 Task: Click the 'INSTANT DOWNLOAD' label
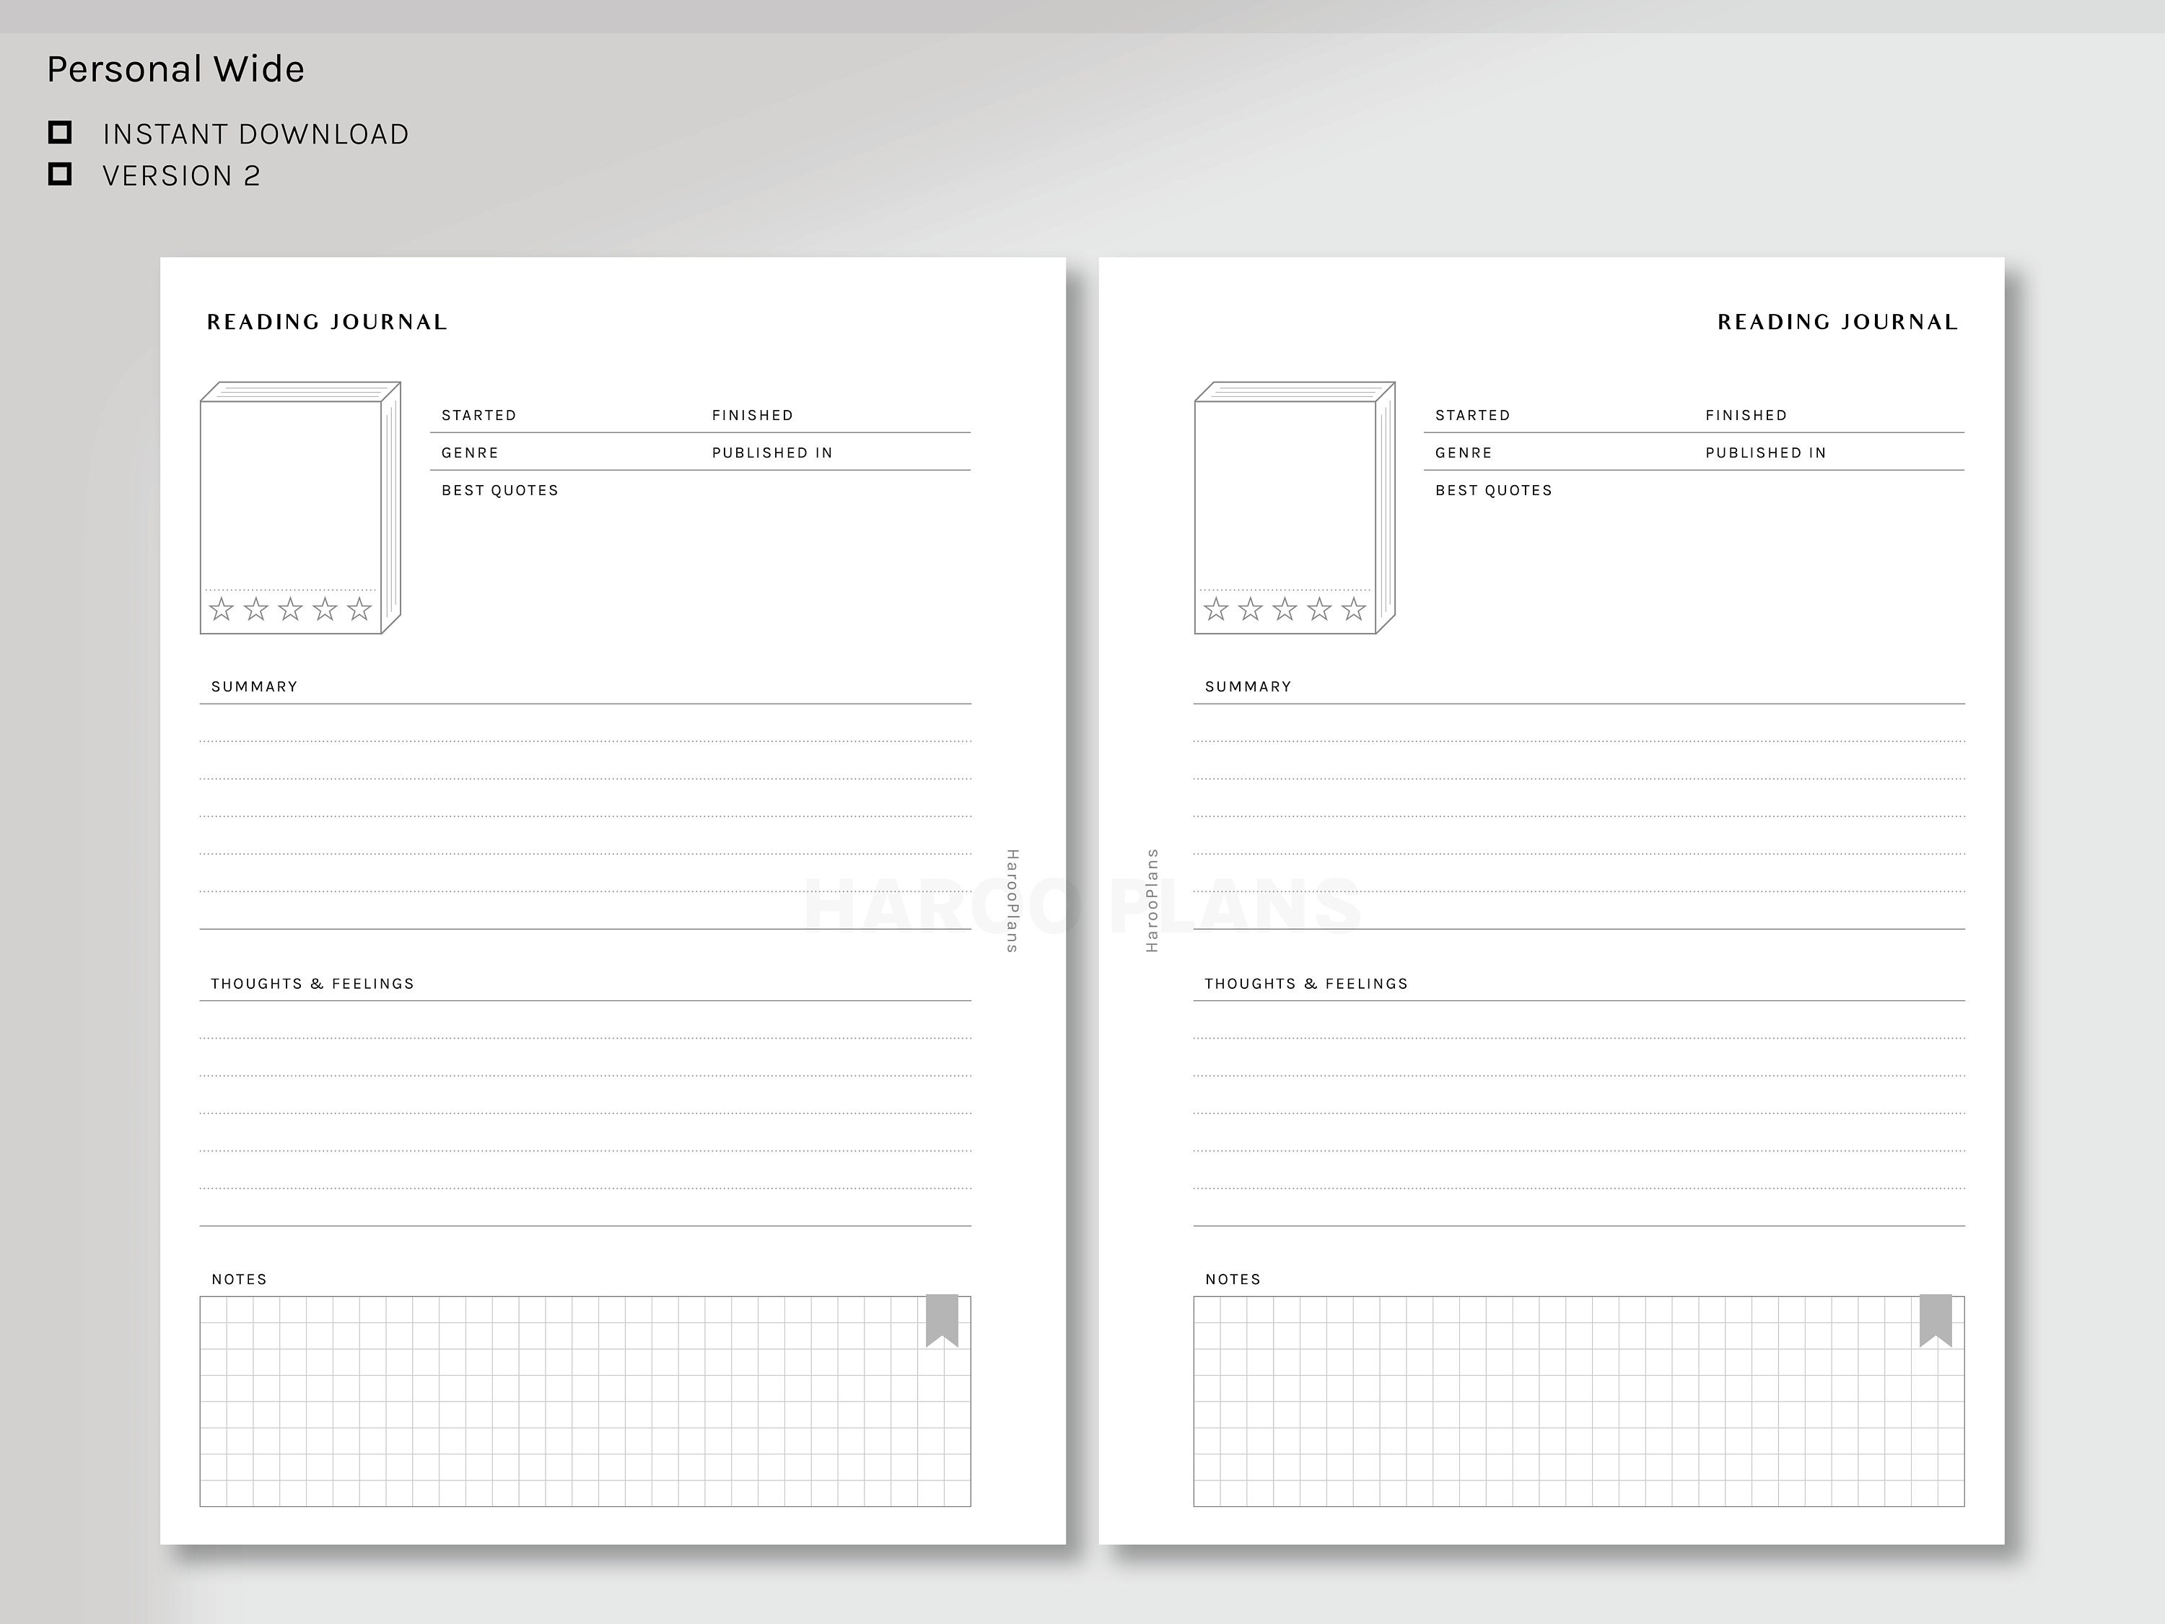click(x=256, y=134)
